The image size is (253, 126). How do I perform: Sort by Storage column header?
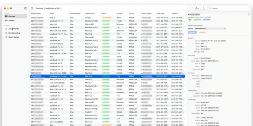tap(120, 14)
